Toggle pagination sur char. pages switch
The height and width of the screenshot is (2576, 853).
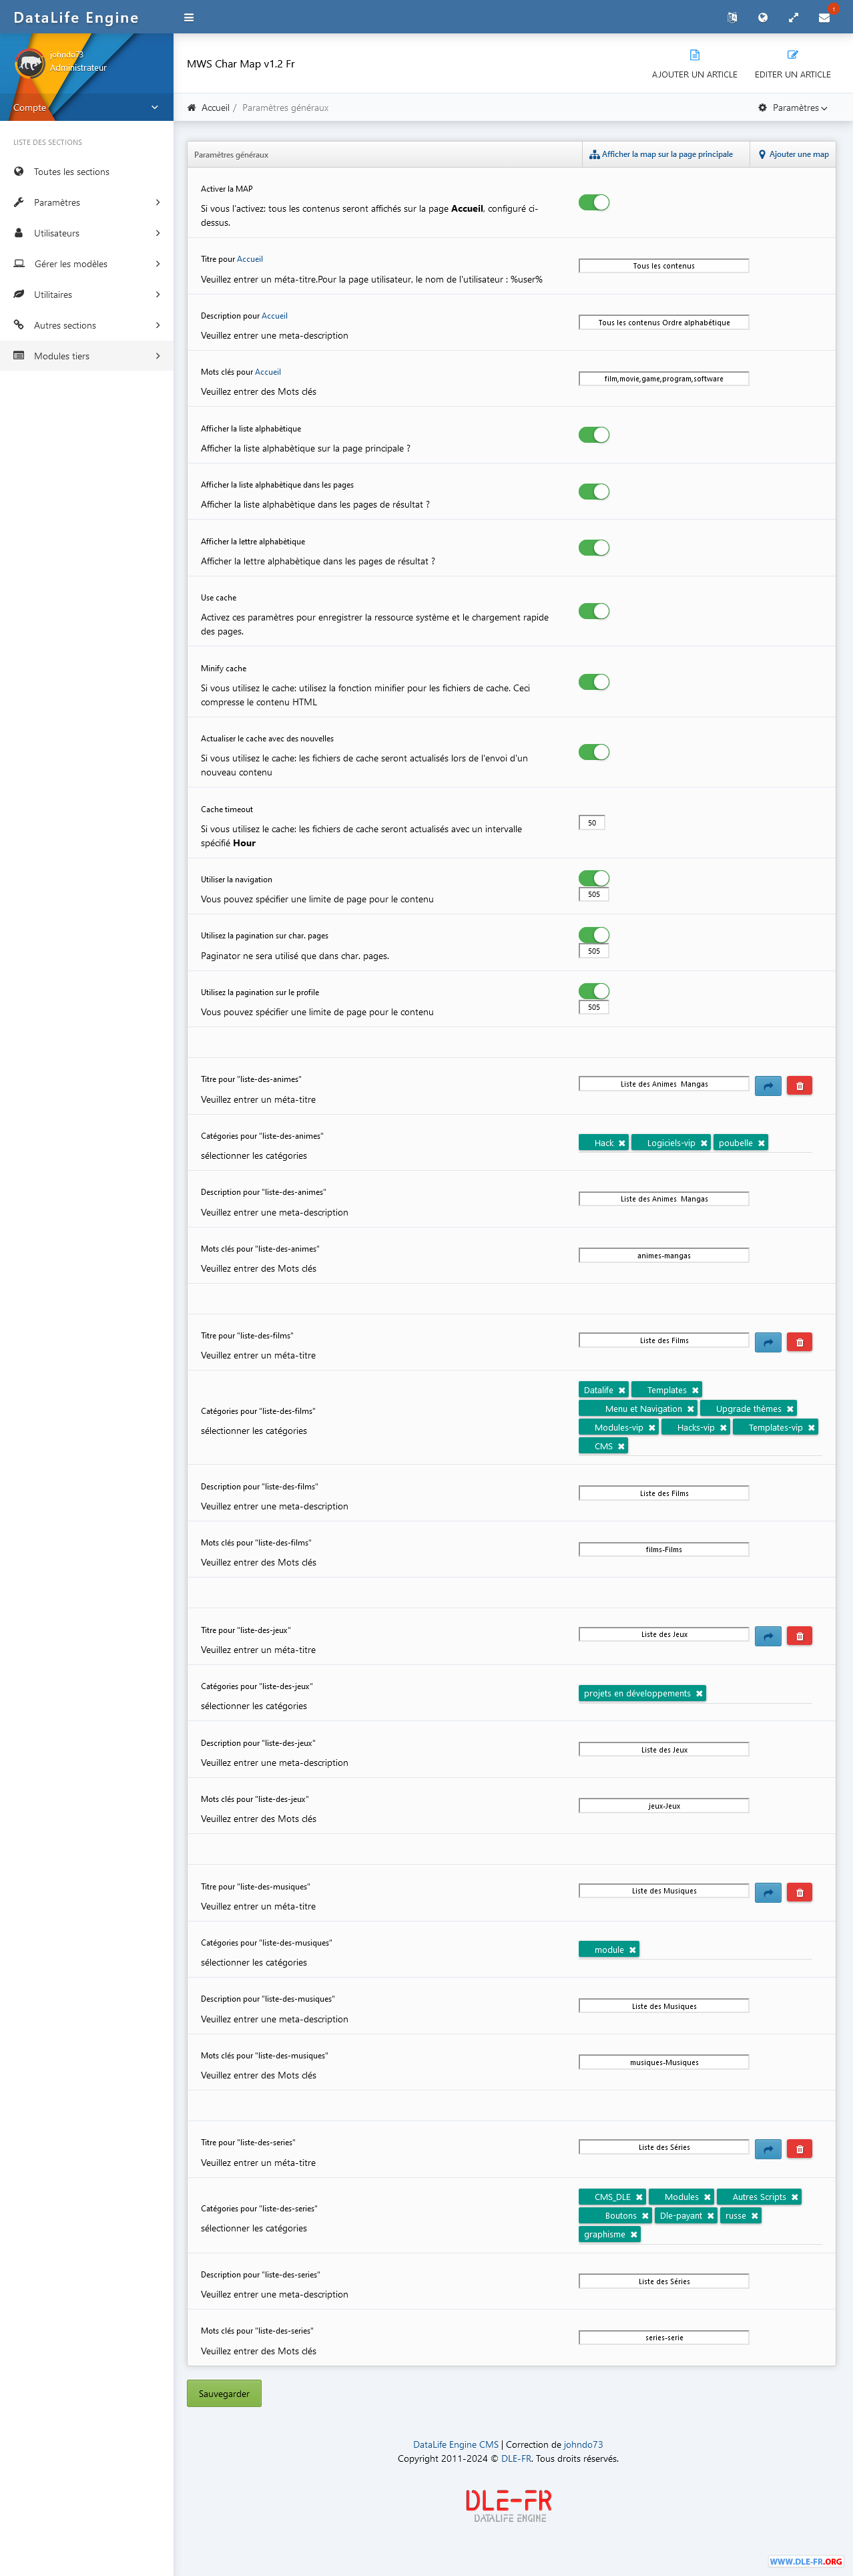tap(594, 935)
